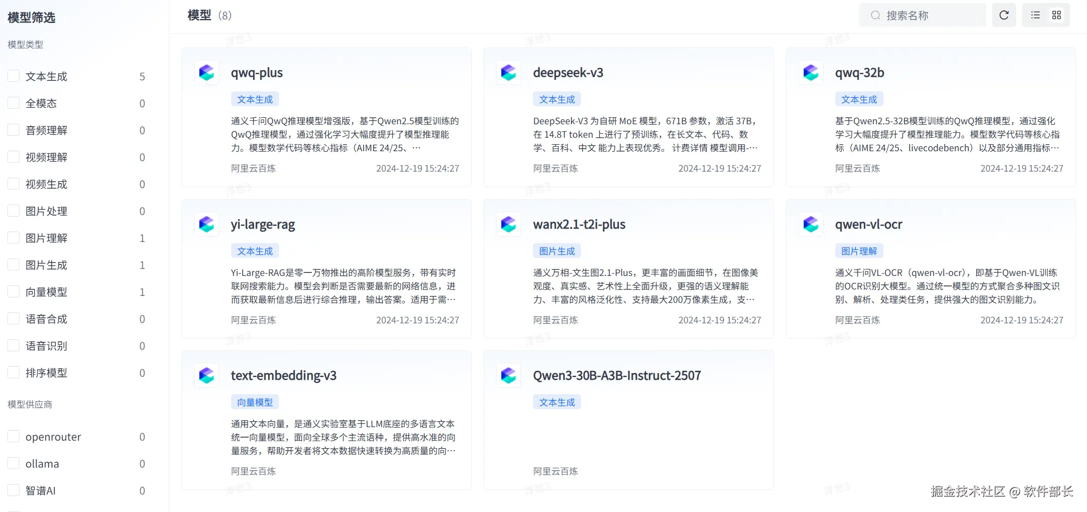Click the deepseek-v3 model logo
Screen dimensions: 1087x512
point(509,73)
